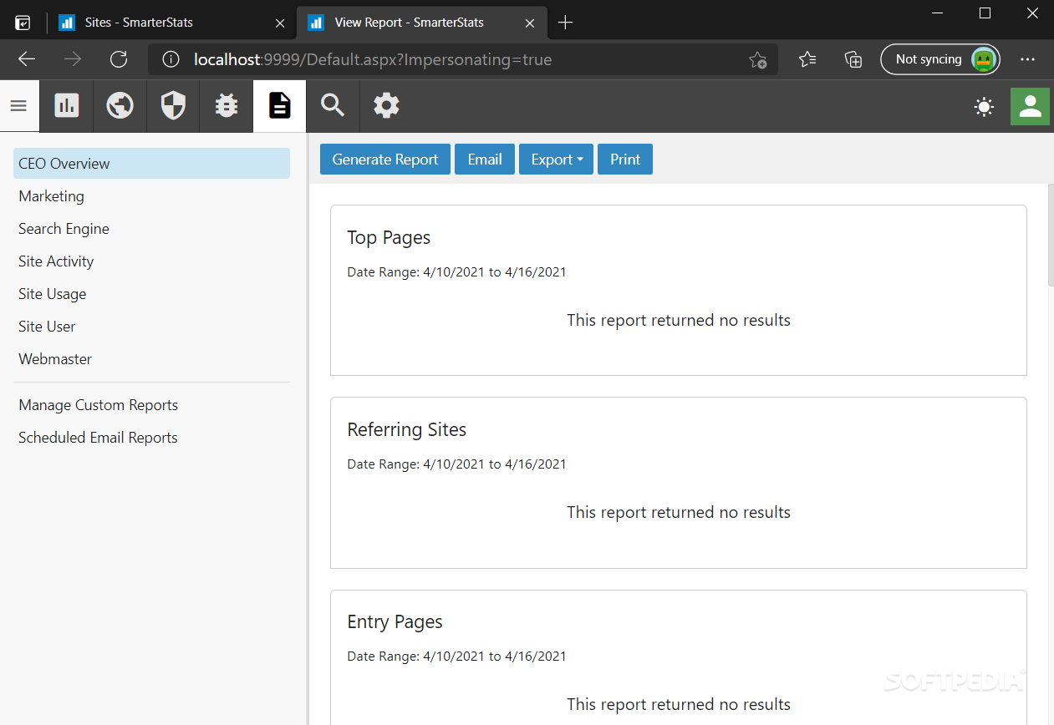Open the globe sites section icon
Image resolution: width=1054 pixels, height=725 pixels.
tap(120, 106)
